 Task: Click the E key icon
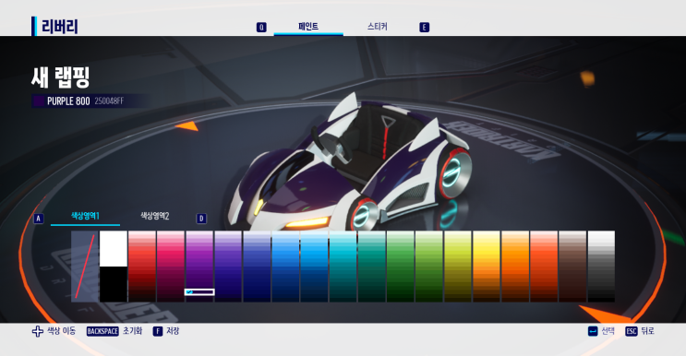[424, 27]
